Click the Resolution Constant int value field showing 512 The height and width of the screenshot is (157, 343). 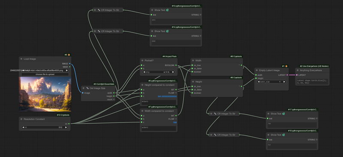(x=45, y=128)
